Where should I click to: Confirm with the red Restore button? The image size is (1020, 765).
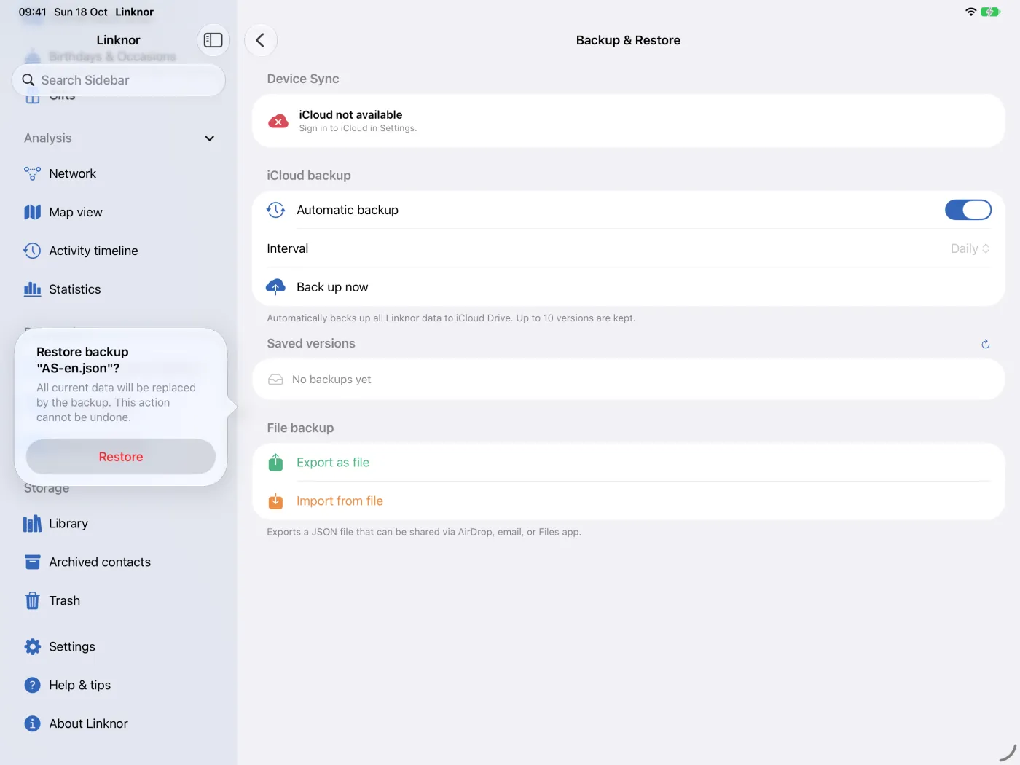click(121, 457)
